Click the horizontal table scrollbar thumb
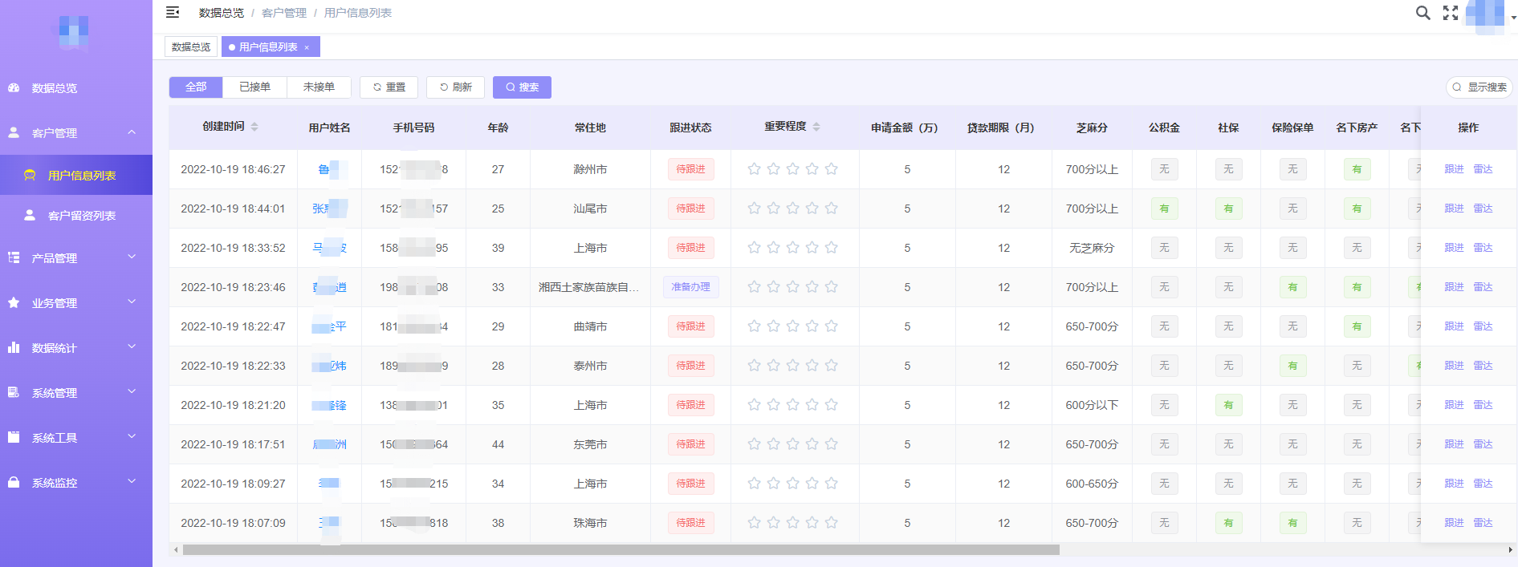The image size is (1518, 567). [621, 550]
